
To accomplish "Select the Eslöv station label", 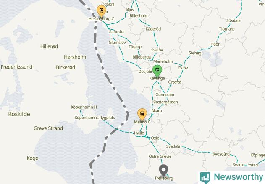I will tap(183, 68).
